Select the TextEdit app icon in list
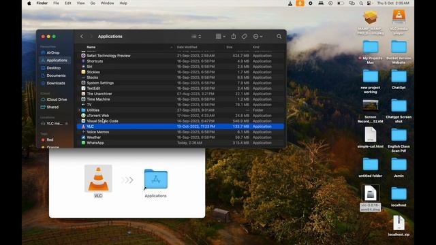This screenshot has width=436, height=245. (x=83, y=88)
